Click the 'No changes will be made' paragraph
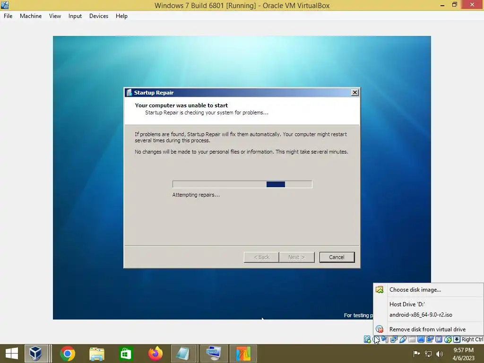Viewport: 484px width, 363px height. (x=242, y=152)
